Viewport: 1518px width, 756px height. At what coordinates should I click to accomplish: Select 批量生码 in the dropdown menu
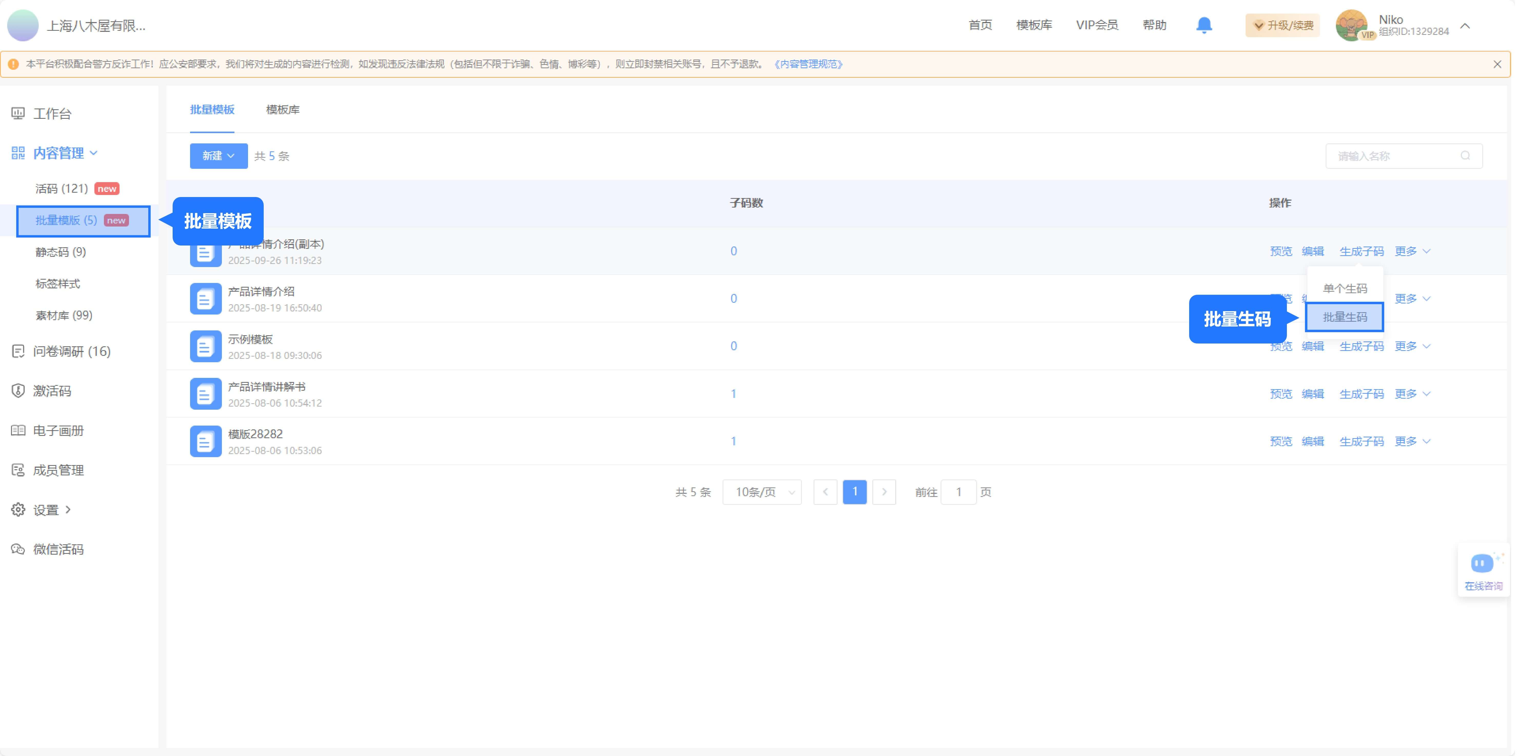[1345, 318]
